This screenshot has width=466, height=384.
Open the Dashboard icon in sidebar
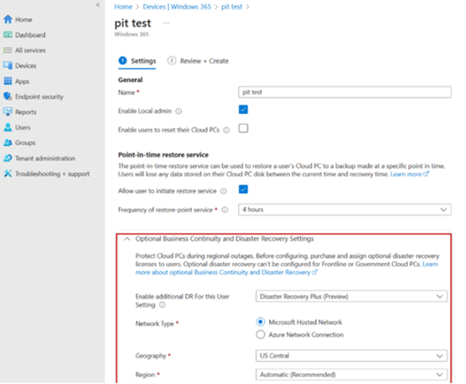coord(8,34)
